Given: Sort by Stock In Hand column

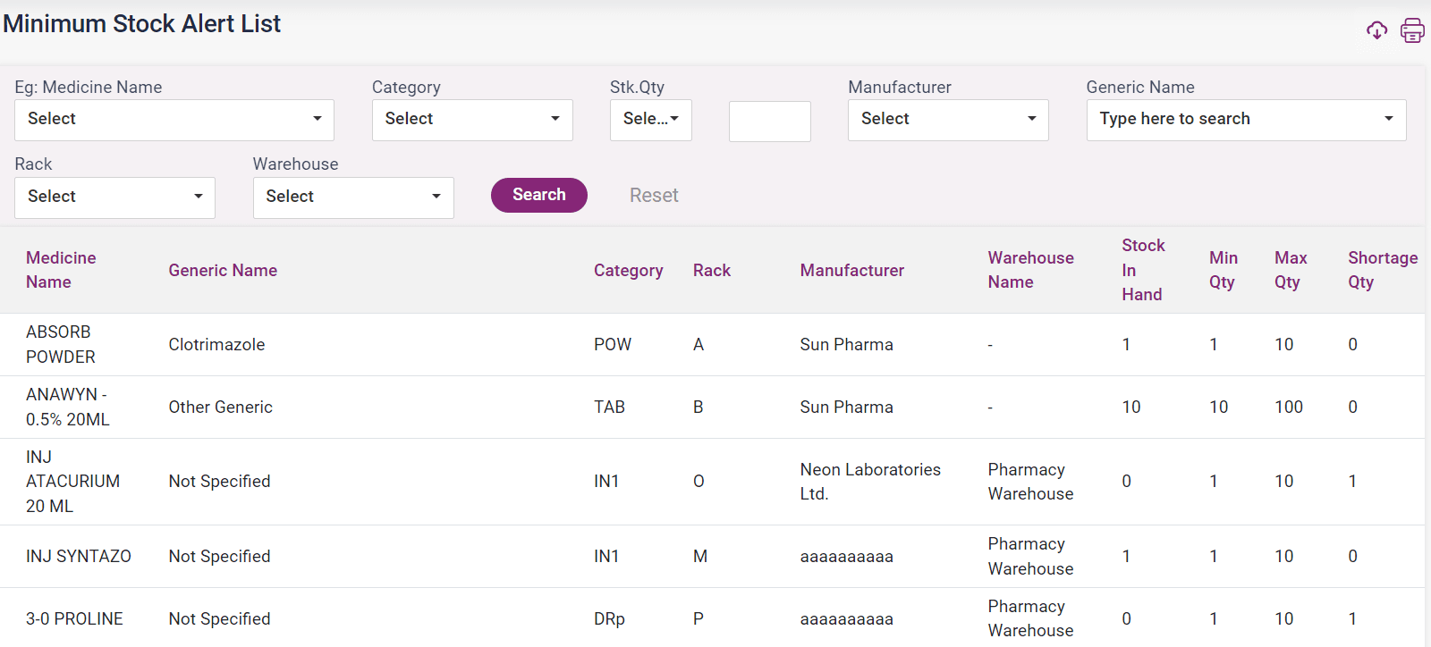Looking at the screenshot, I should click(1142, 270).
